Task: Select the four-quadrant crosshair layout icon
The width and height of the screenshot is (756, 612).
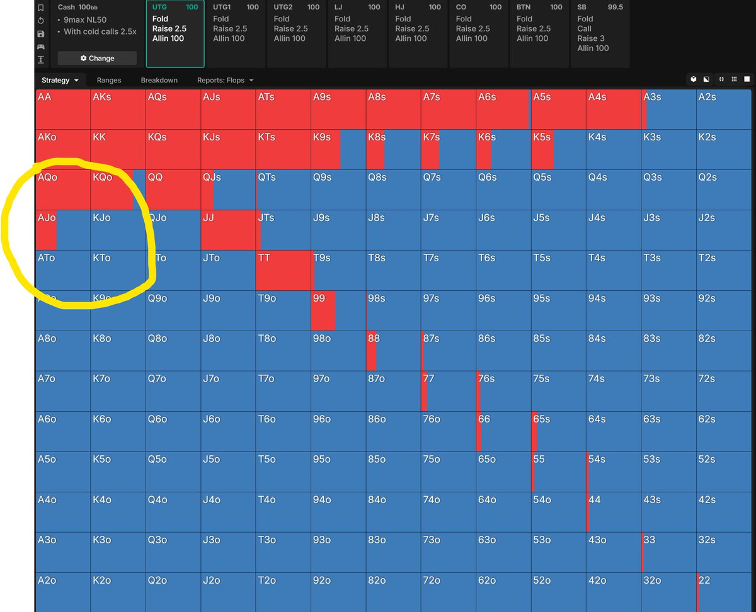Action: 721,79
